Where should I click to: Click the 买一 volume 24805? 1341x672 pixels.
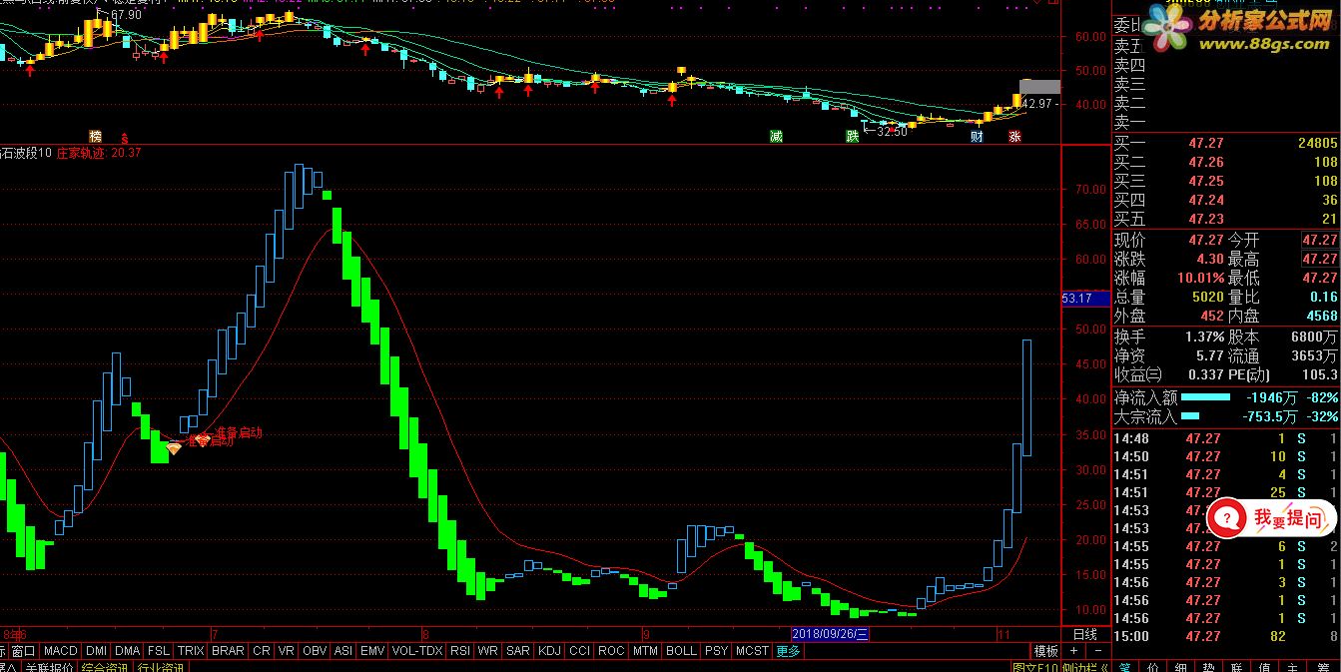(x=1317, y=144)
